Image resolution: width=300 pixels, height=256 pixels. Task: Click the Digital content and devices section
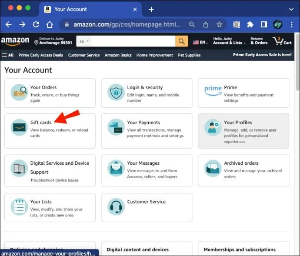(x=138, y=249)
